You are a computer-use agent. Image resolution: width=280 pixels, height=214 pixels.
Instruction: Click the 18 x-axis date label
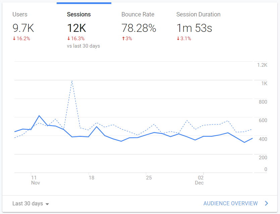tap(92, 177)
